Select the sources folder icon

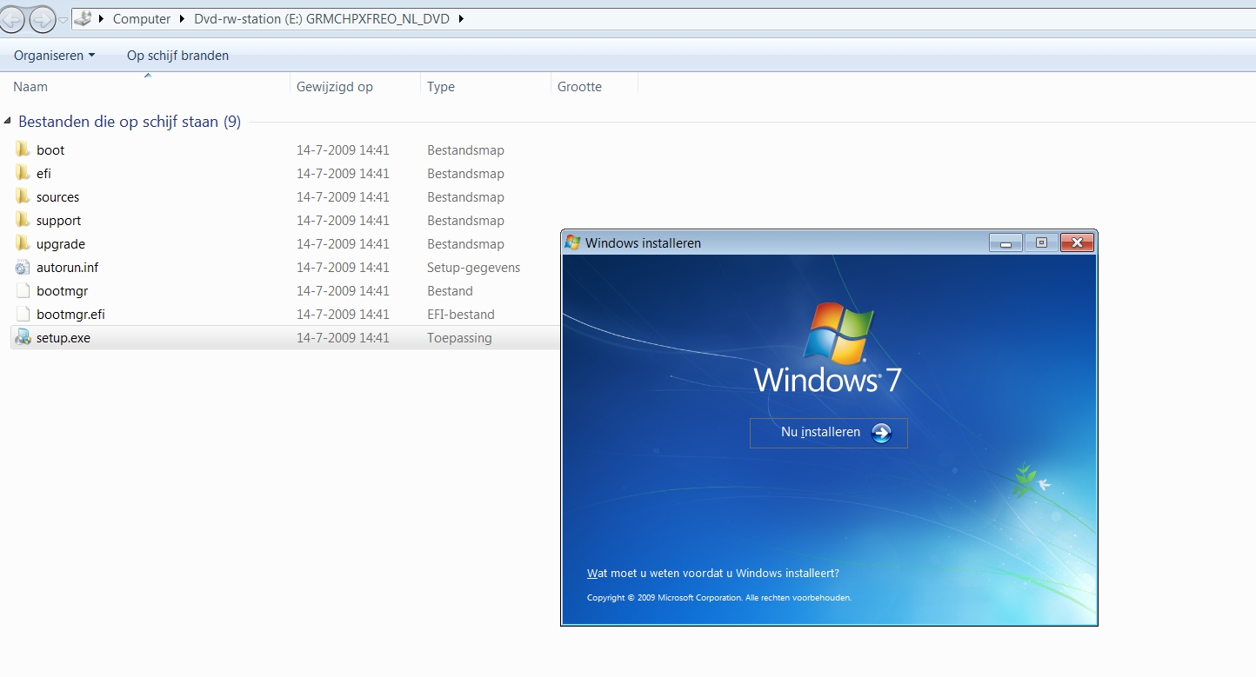click(23, 196)
